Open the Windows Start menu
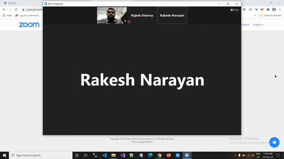This screenshot has width=284, height=159. 4,155
